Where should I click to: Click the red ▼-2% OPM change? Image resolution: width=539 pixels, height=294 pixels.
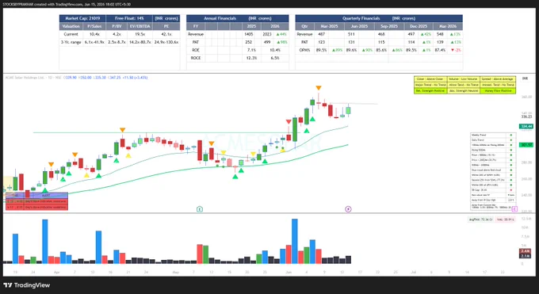(456, 50)
